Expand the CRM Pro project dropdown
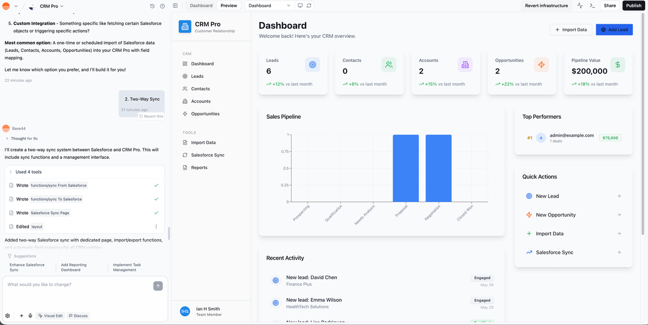648x325 pixels. pyautogui.click(x=51, y=6)
